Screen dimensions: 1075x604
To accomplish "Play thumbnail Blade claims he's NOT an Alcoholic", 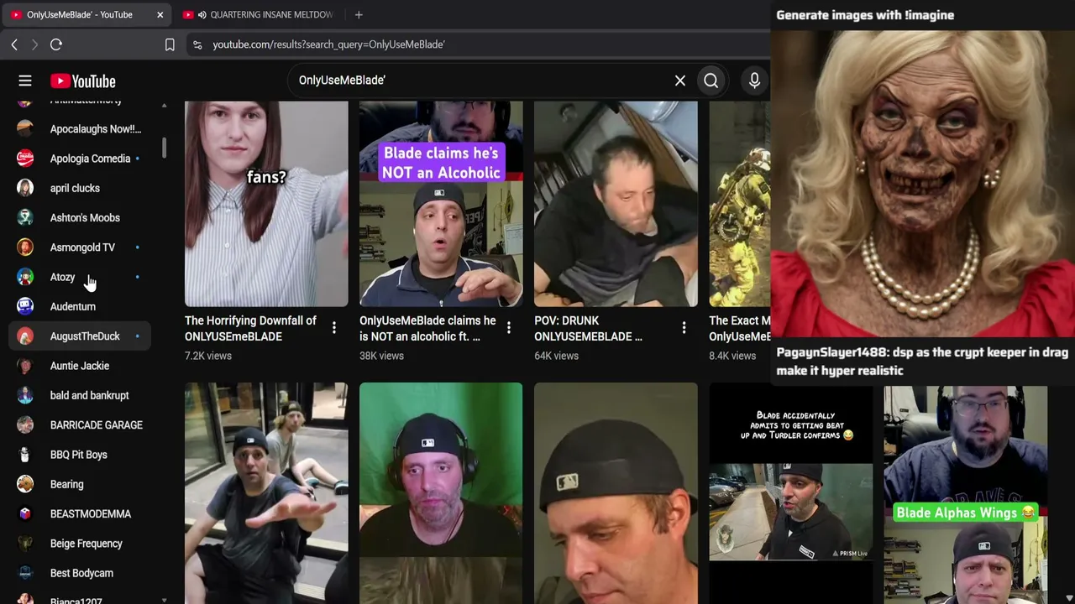I will 441,204.
